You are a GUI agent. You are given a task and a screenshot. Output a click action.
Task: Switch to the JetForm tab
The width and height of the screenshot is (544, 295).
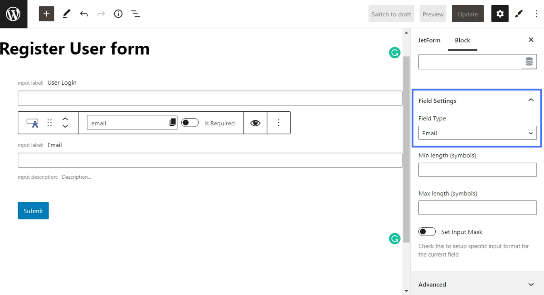pyautogui.click(x=429, y=40)
